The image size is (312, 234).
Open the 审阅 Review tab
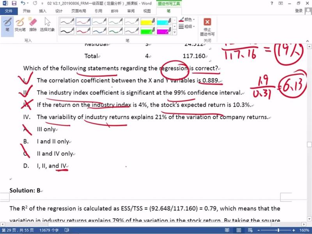131,11
